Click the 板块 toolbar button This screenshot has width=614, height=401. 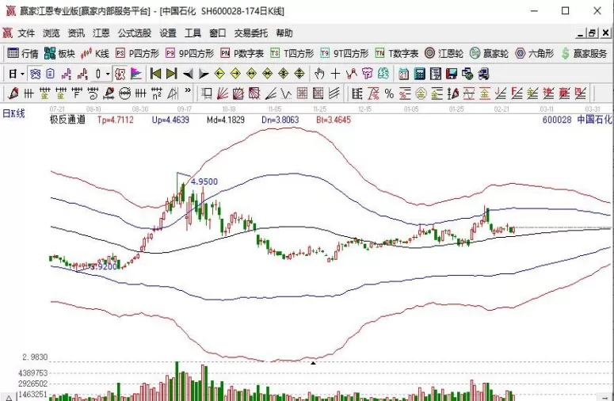(59, 53)
